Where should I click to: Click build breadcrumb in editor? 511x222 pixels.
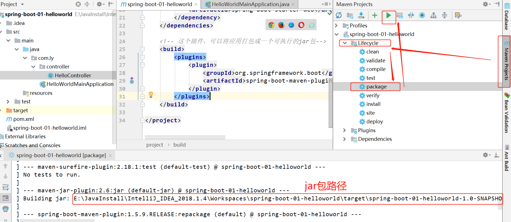[179, 145]
